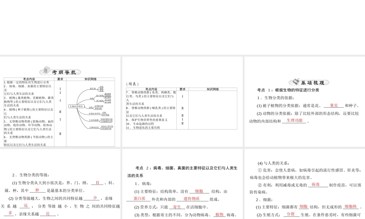Click the red answer 遗传物质

(191, 199)
